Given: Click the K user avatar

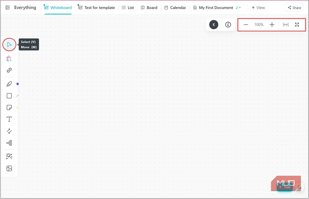Looking at the screenshot, I should tap(213, 24).
